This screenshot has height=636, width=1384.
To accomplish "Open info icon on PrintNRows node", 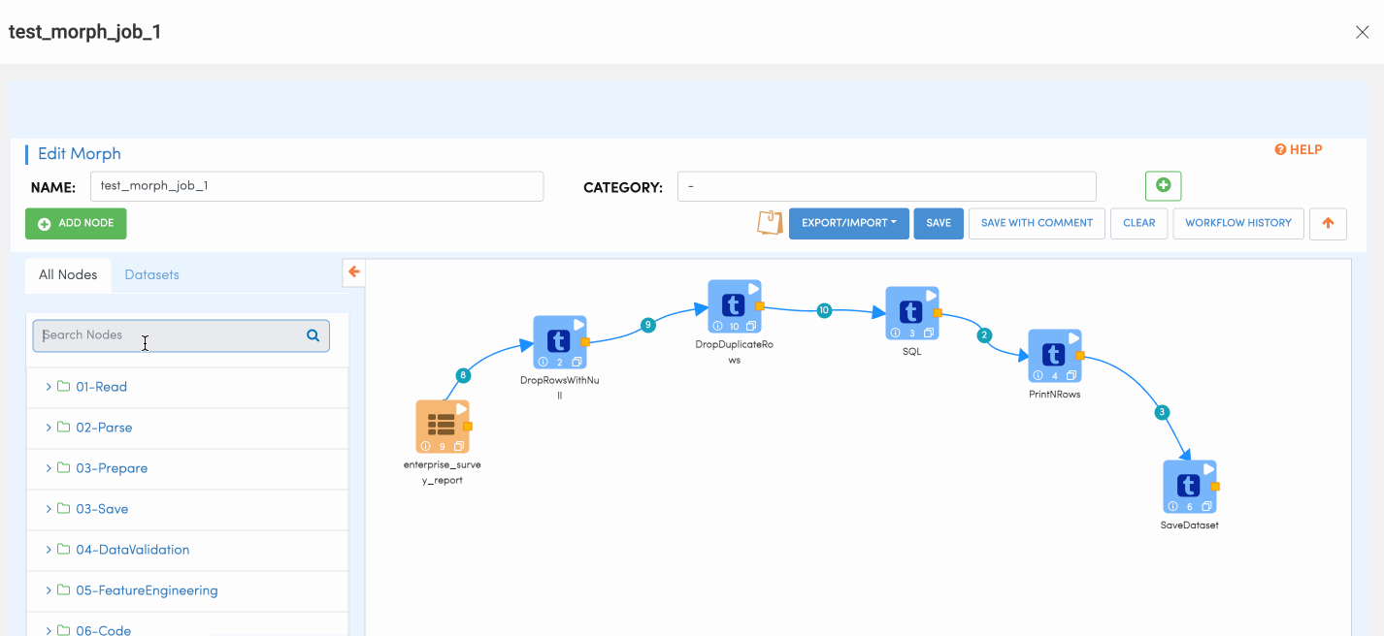I will point(1038,375).
